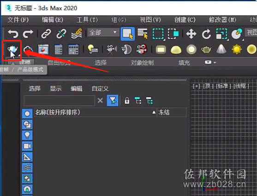Click the Undo arrow icon
Screen dimensions: 257x196
tap(13, 34)
